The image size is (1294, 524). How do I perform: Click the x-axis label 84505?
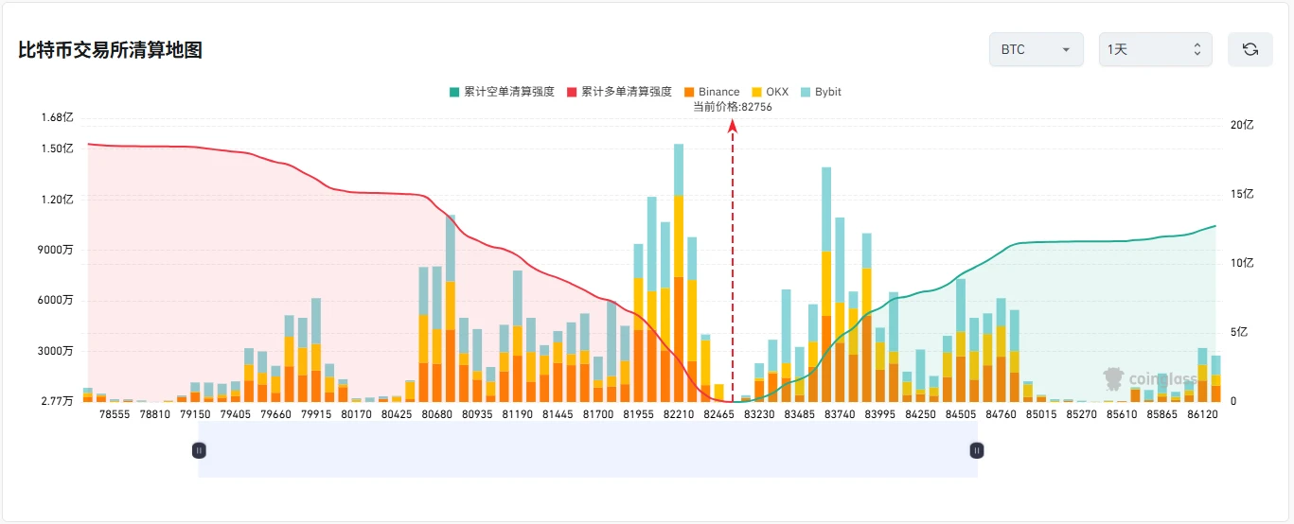click(x=961, y=414)
